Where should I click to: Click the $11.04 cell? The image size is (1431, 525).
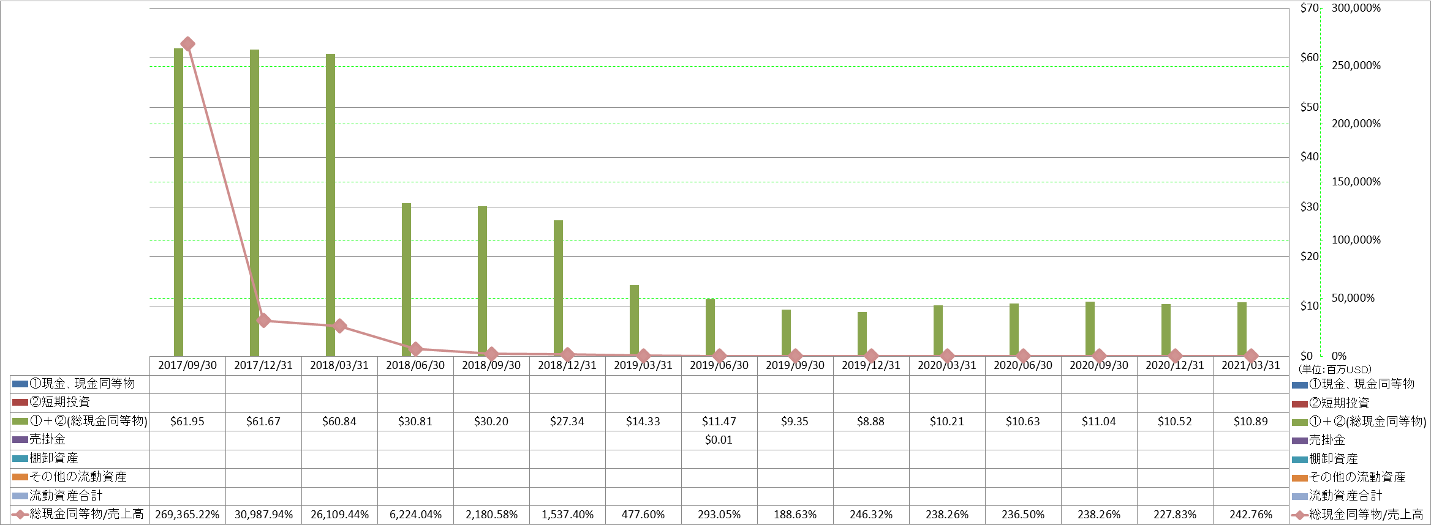[1099, 422]
